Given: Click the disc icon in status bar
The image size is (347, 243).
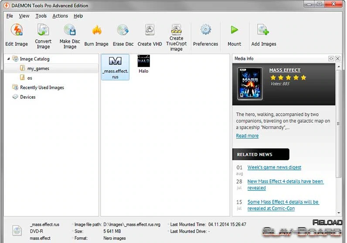Looking at the screenshot, I should (x=17, y=231).
